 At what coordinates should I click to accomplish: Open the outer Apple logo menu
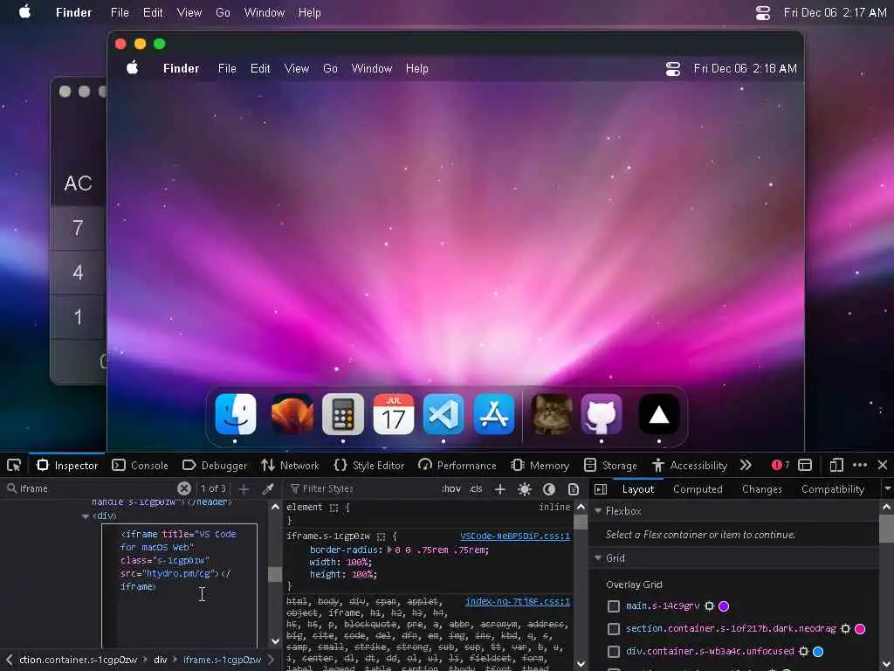coord(24,12)
